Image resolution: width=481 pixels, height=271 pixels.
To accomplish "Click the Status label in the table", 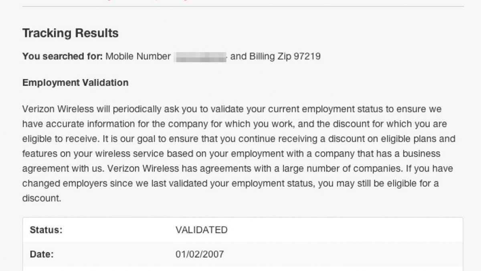I will tap(46, 230).
